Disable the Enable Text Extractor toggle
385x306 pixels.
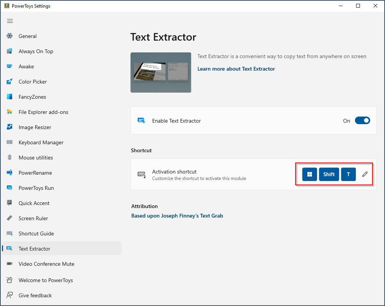(362, 120)
